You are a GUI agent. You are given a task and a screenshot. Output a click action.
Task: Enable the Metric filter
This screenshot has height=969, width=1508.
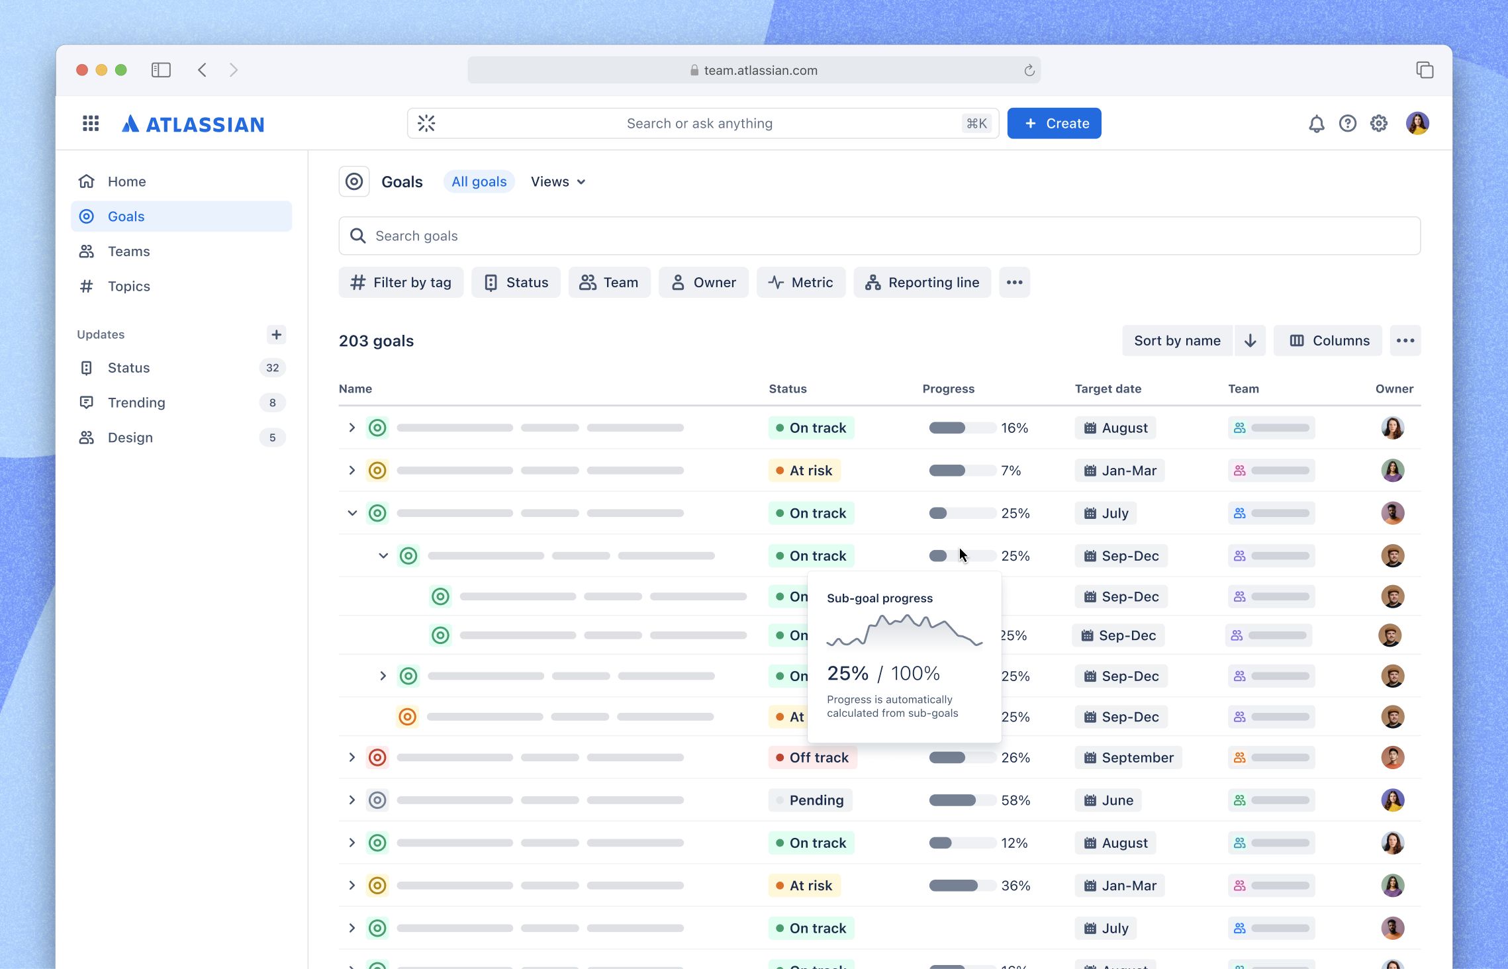(801, 282)
